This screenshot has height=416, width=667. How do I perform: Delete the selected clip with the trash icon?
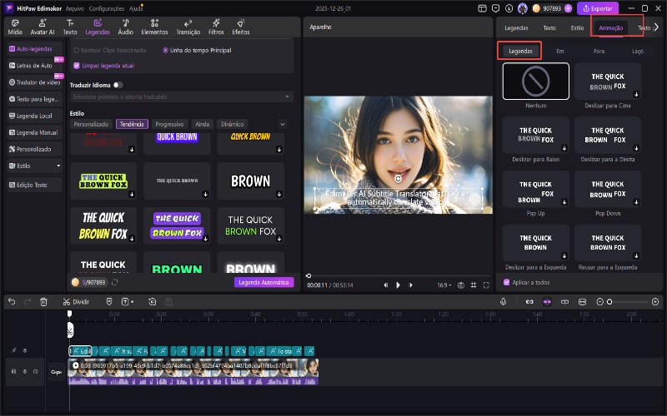43,301
